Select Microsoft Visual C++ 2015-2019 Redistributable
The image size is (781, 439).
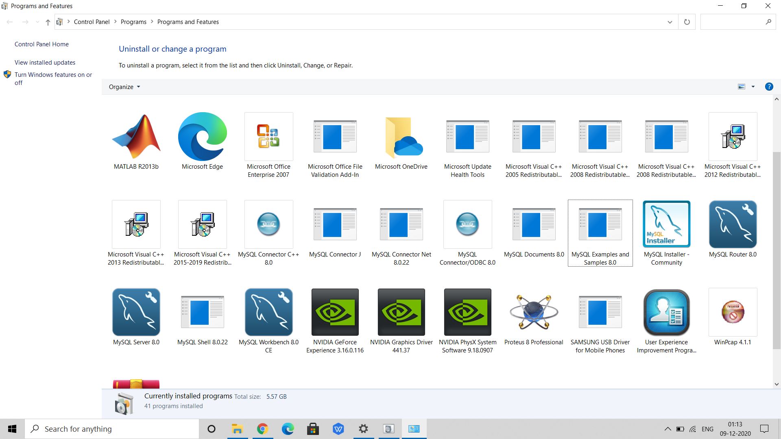[202, 224]
